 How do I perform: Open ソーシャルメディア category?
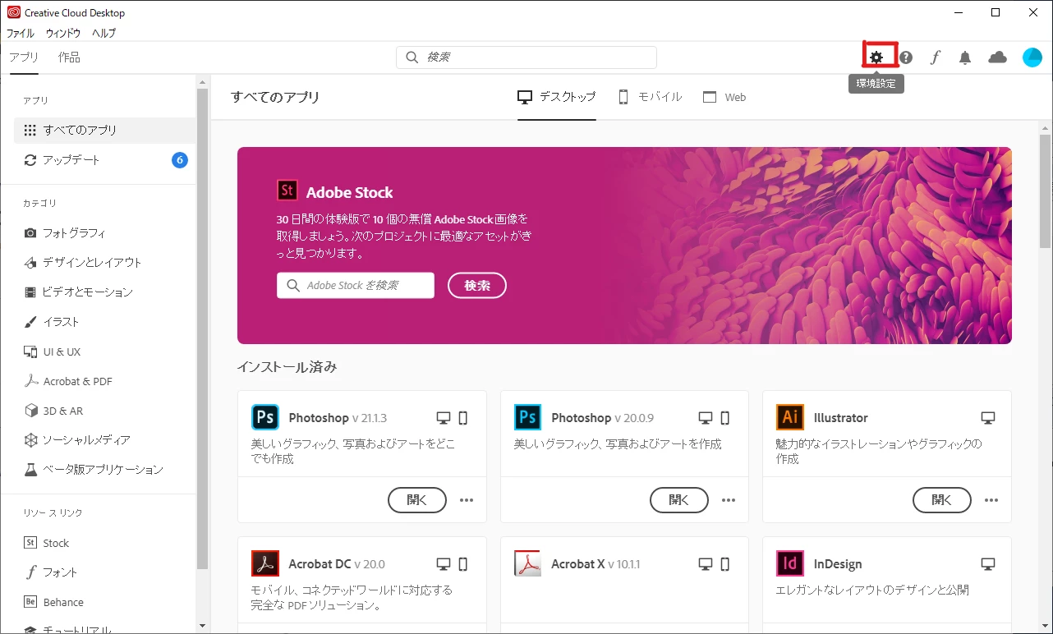pos(105,440)
